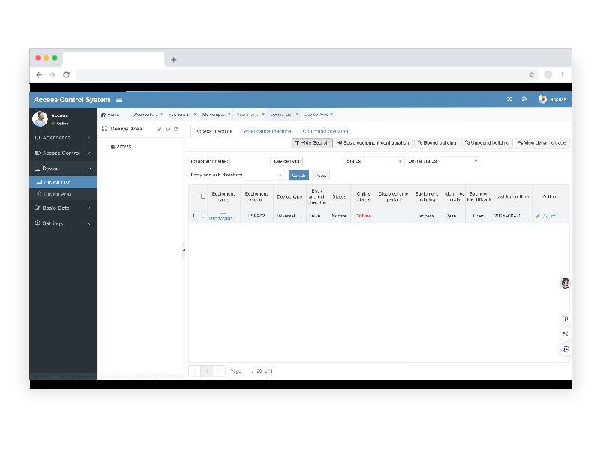Viewport: 600px width, 450px height.
Task: Reload the browser page
Action: click(x=67, y=75)
